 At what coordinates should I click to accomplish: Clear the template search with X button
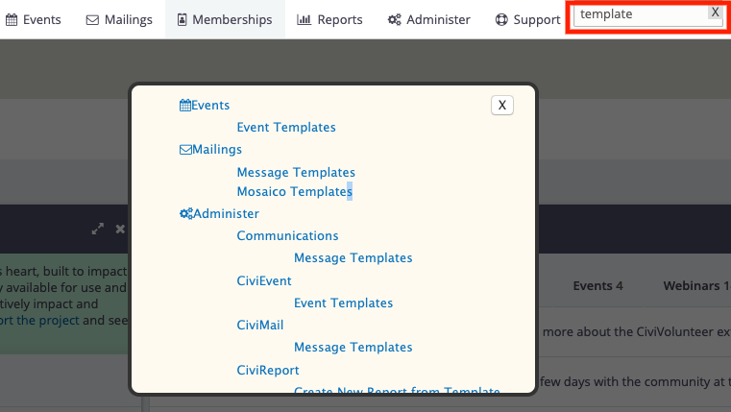tap(715, 12)
